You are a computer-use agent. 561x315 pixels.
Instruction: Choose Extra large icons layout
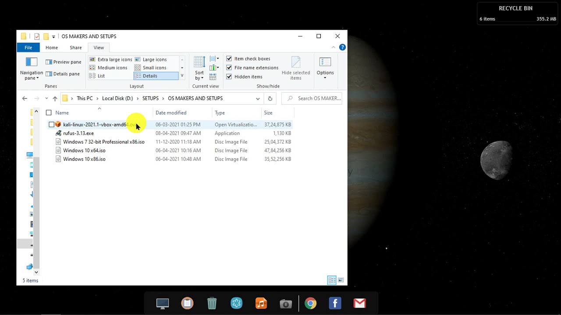110,59
